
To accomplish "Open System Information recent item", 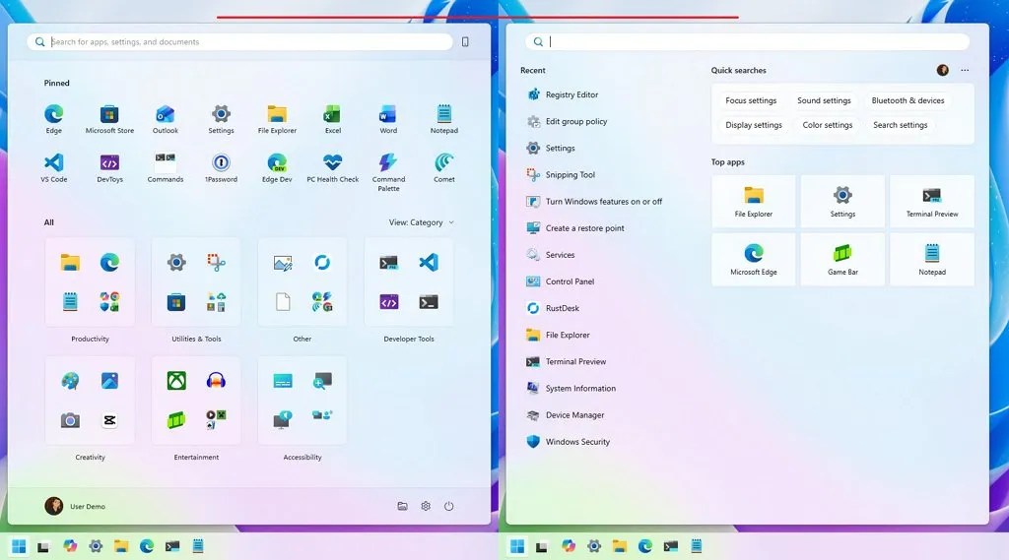I will click(x=572, y=389).
